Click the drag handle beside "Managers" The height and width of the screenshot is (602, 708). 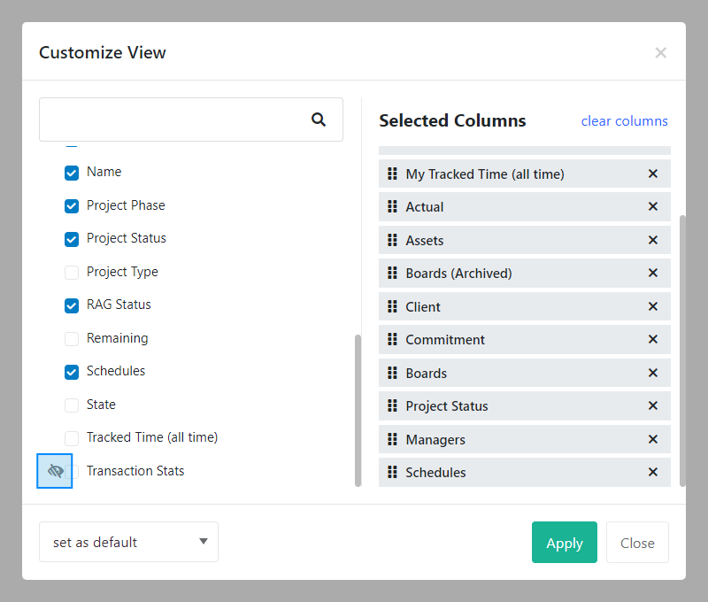pyautogui.click(x=393, y=439)
